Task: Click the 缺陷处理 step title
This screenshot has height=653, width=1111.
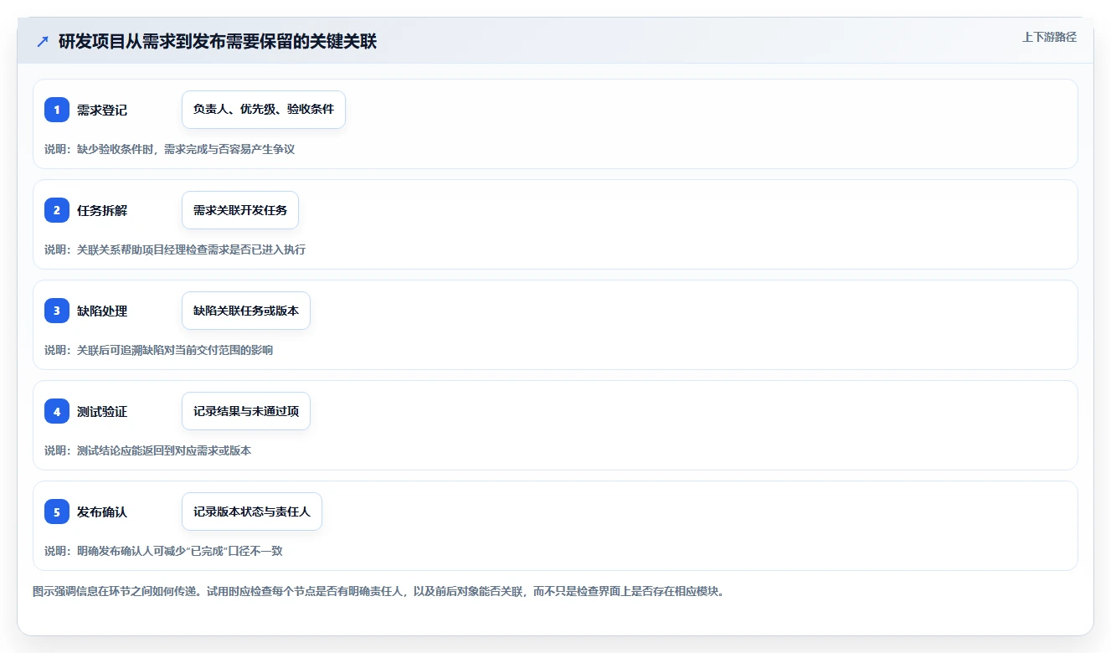Action: (x=102, y=311)
